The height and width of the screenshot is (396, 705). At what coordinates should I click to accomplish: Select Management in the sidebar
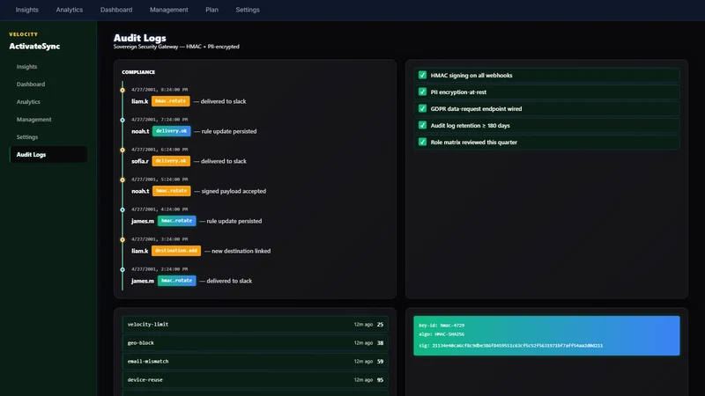[x=48, y=120]
